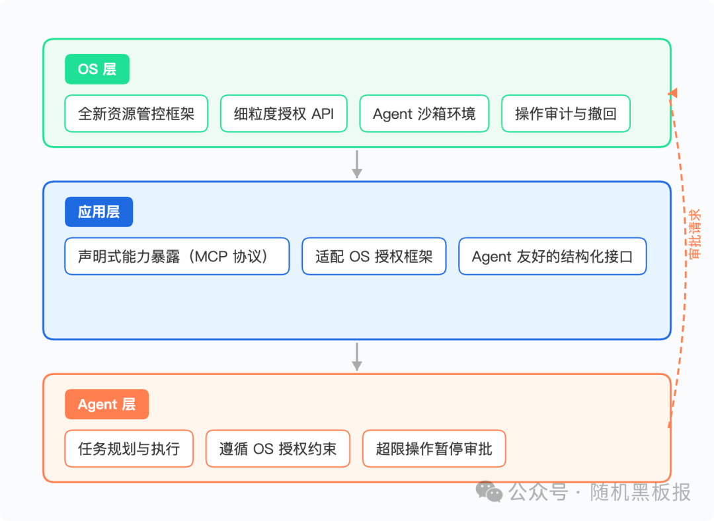Toggle the '遵循 OS 授权约束' item
Image resolution: width=714 pixels, height=521 pixels.
tap(278, 448)
